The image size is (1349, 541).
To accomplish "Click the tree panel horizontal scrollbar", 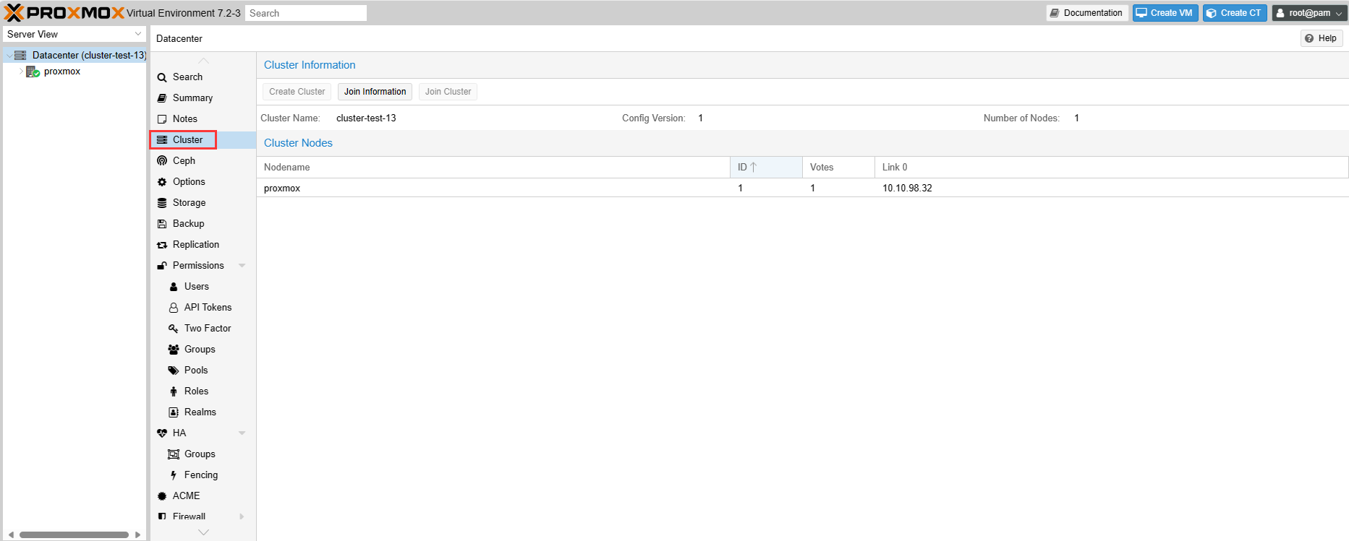I will (x=74, y=535).
